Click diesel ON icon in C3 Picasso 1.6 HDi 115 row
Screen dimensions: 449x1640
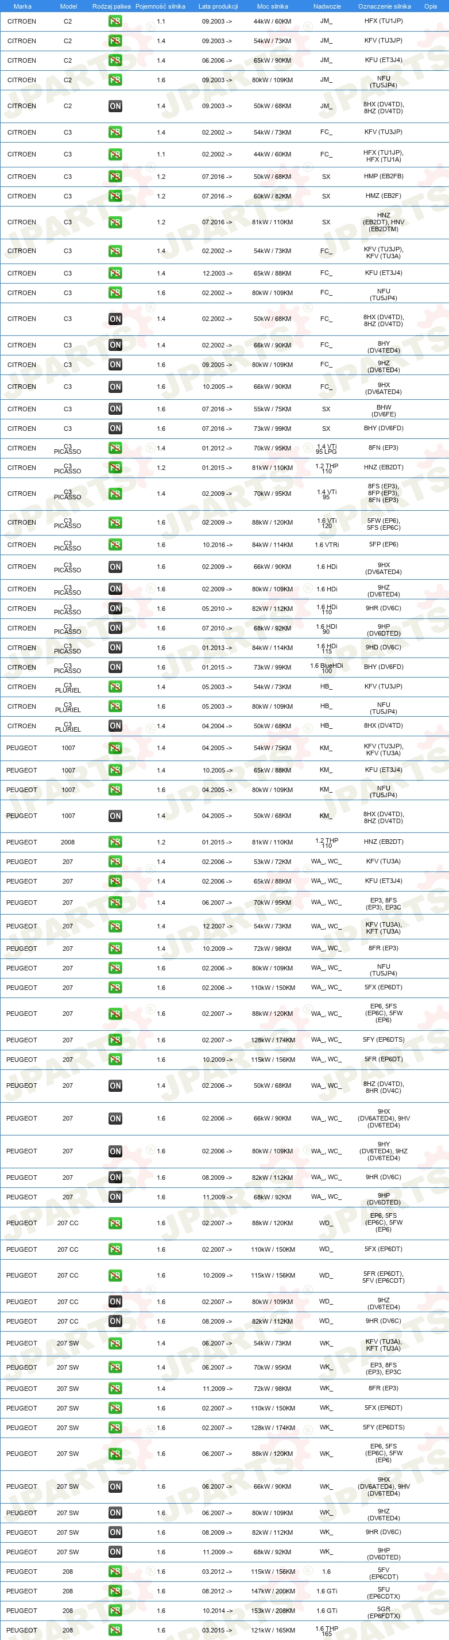pos(115,648)
